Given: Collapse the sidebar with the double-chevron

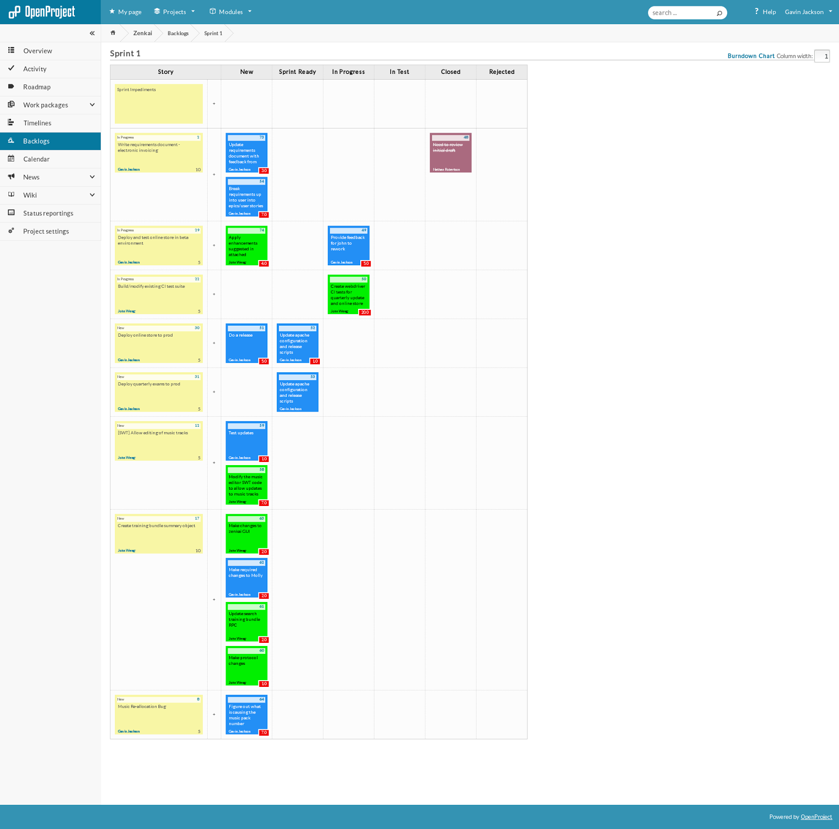Looking at the screenshot, I should point(92,33).
